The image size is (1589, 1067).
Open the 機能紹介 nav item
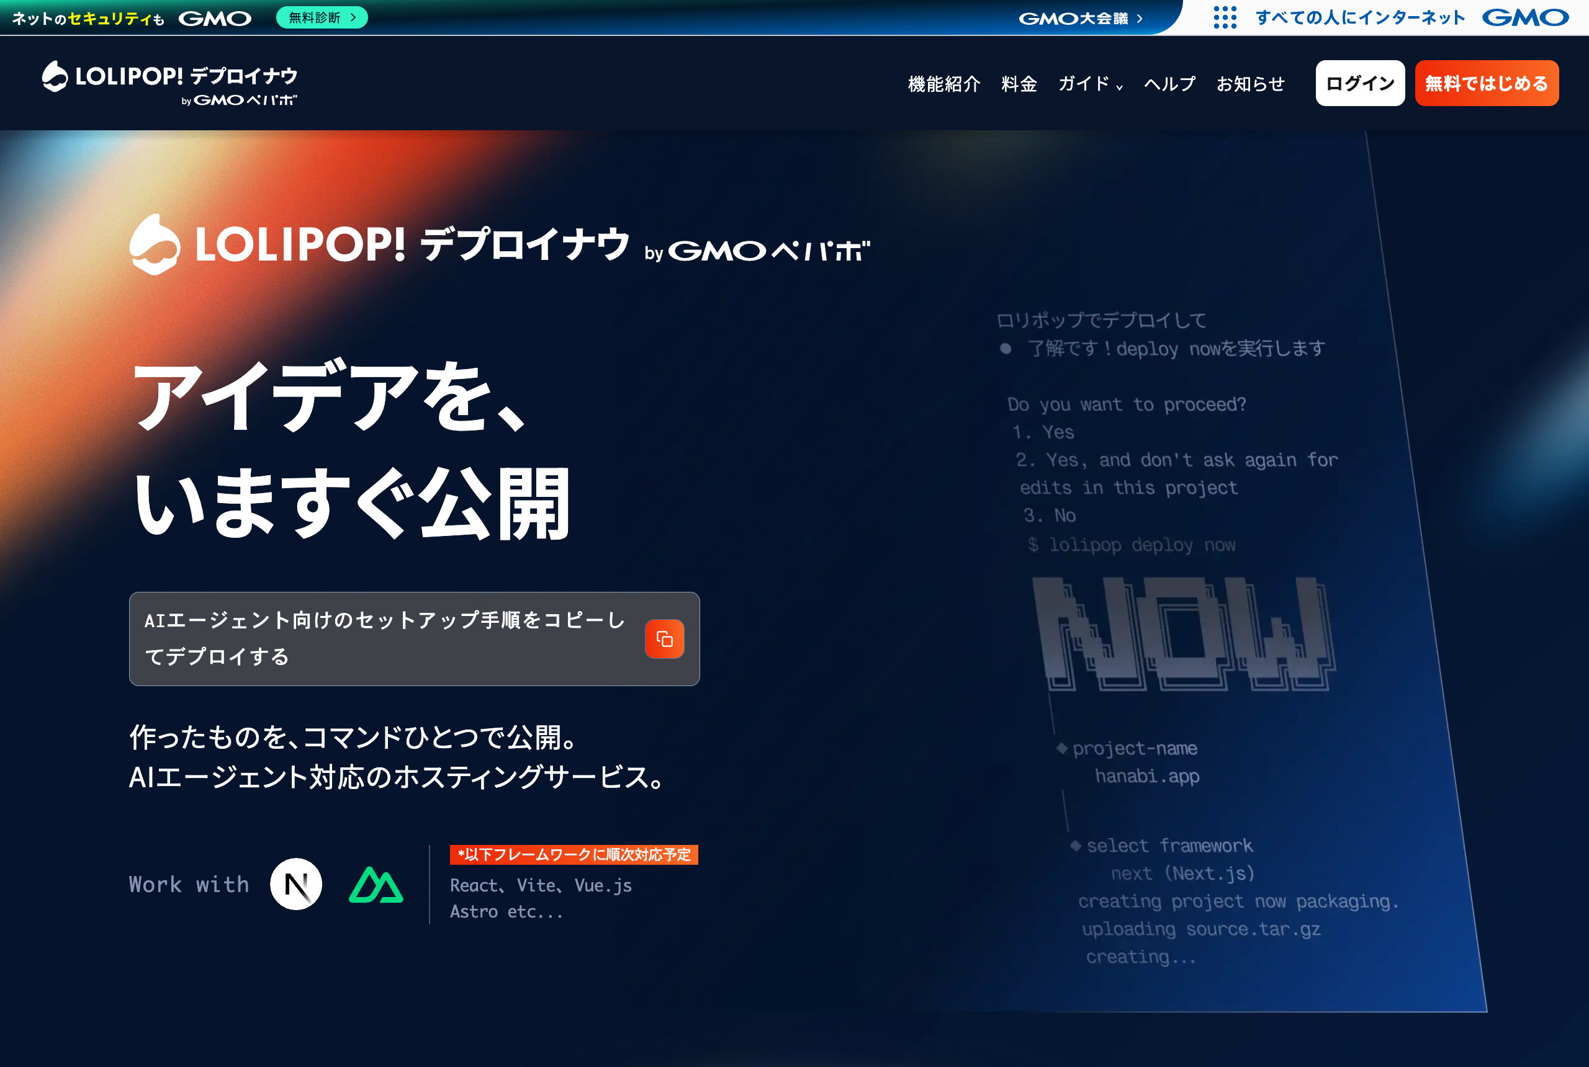944,84
